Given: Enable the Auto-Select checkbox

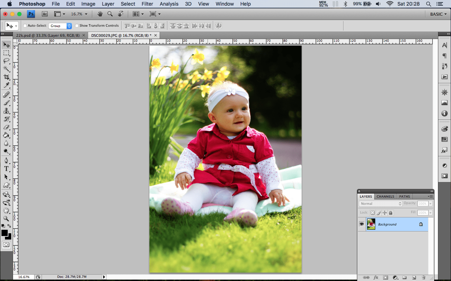Looking at the screenshot, I should coord(25,26).
